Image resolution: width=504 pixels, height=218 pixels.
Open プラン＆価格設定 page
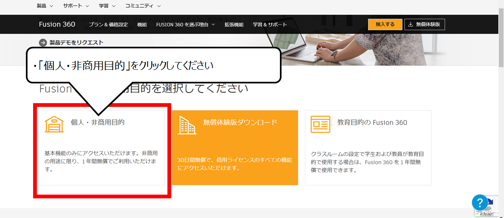point(108,25)
